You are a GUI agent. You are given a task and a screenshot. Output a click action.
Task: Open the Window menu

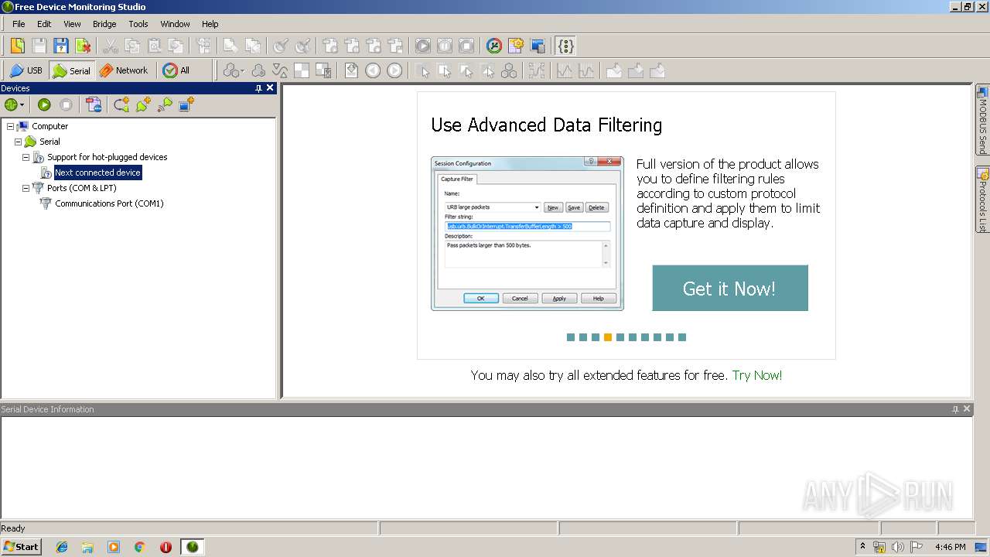[x=175, y=24]
